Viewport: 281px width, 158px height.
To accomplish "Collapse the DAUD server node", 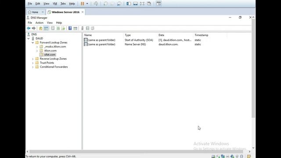I will (x=29, y=39).
